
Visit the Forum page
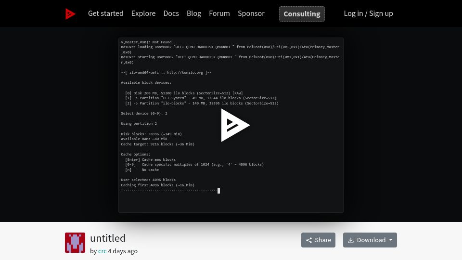pos(219,13)
